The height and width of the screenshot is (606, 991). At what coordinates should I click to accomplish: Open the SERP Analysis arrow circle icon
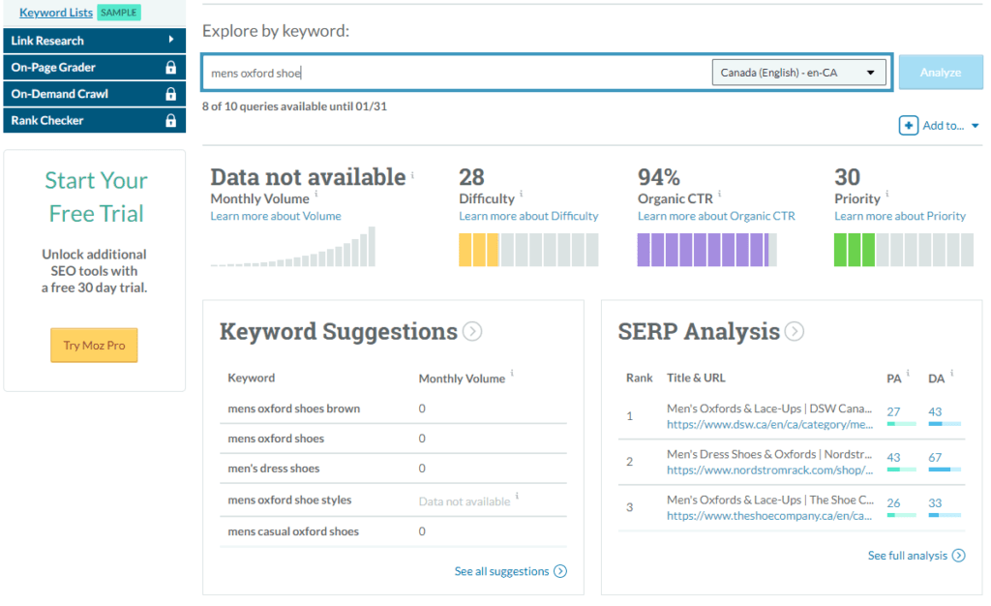(x=795, y=331)
